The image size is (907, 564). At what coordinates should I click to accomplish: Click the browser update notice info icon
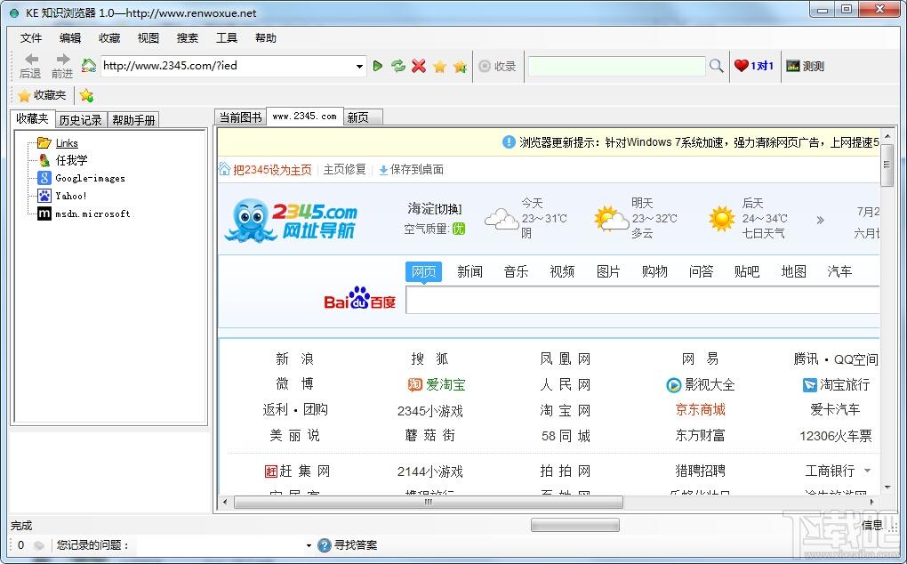(x=509, y=141)
